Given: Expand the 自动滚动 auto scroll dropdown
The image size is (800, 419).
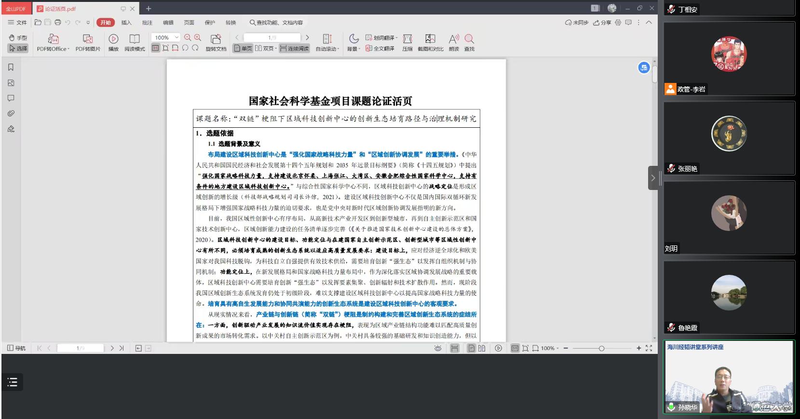Looking at the screenshot, I should [x=327, y=49].
